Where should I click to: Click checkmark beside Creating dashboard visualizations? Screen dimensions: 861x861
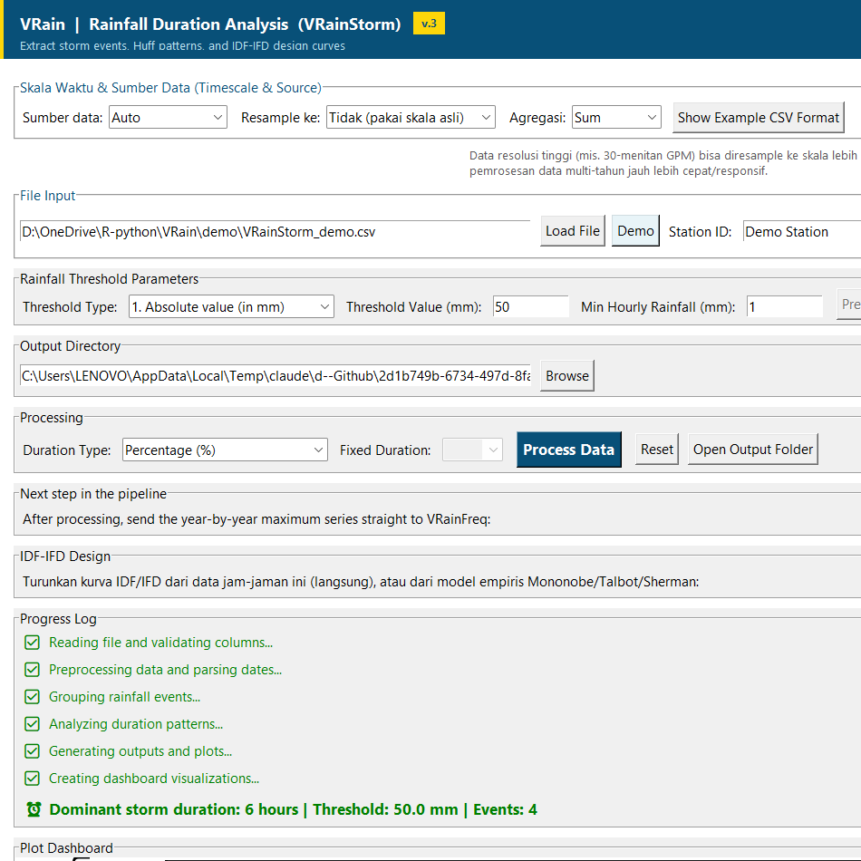click(x=32, y=779)
